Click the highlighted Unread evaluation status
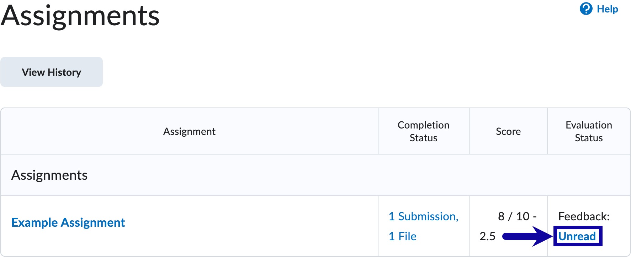The width and height of the screenshot is (631, 257). pos(577,236)
